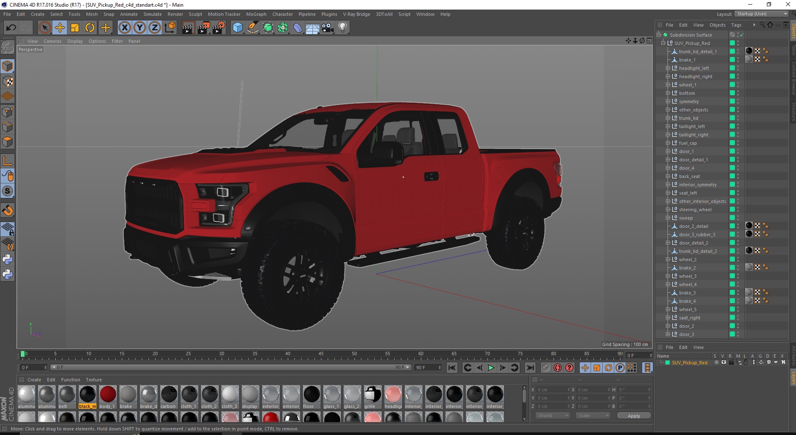Click Render View clapperboard icon

click(x=188, y=28)
